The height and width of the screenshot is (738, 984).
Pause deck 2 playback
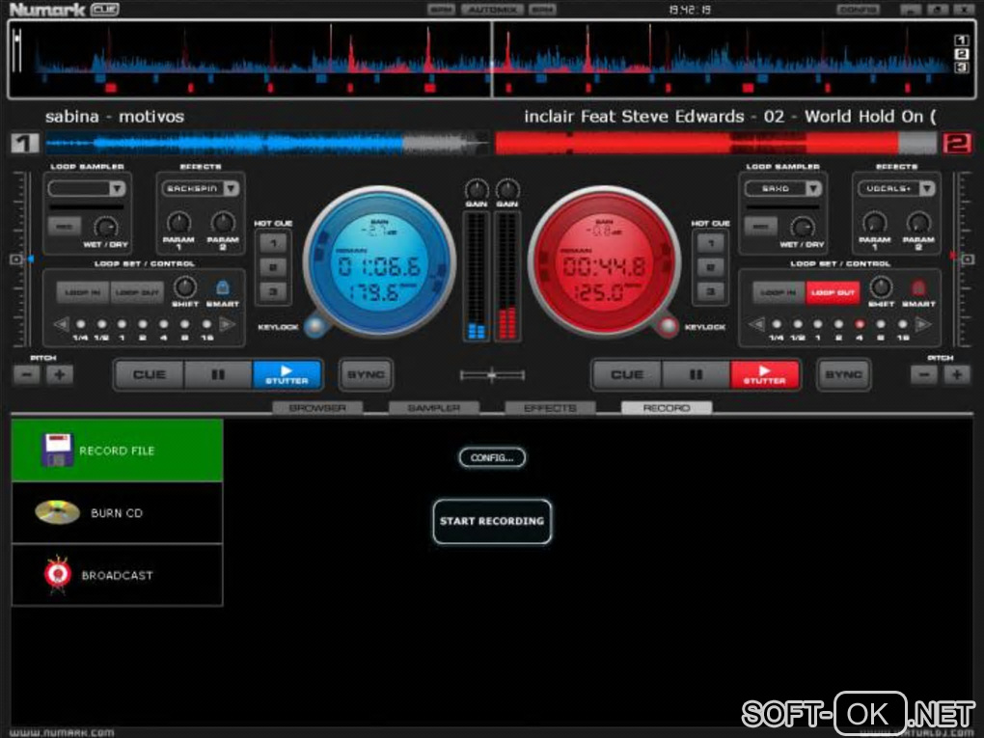[x=696, y=374]
